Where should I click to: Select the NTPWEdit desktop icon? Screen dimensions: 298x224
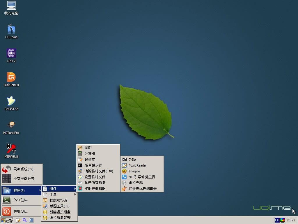(x=11, y=151)
